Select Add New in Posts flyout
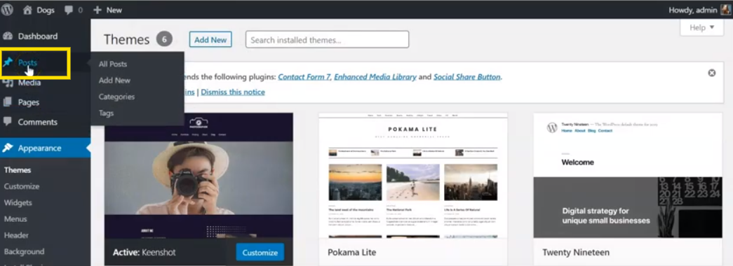The height and width of the screenshot is (266, 733). 114,80
